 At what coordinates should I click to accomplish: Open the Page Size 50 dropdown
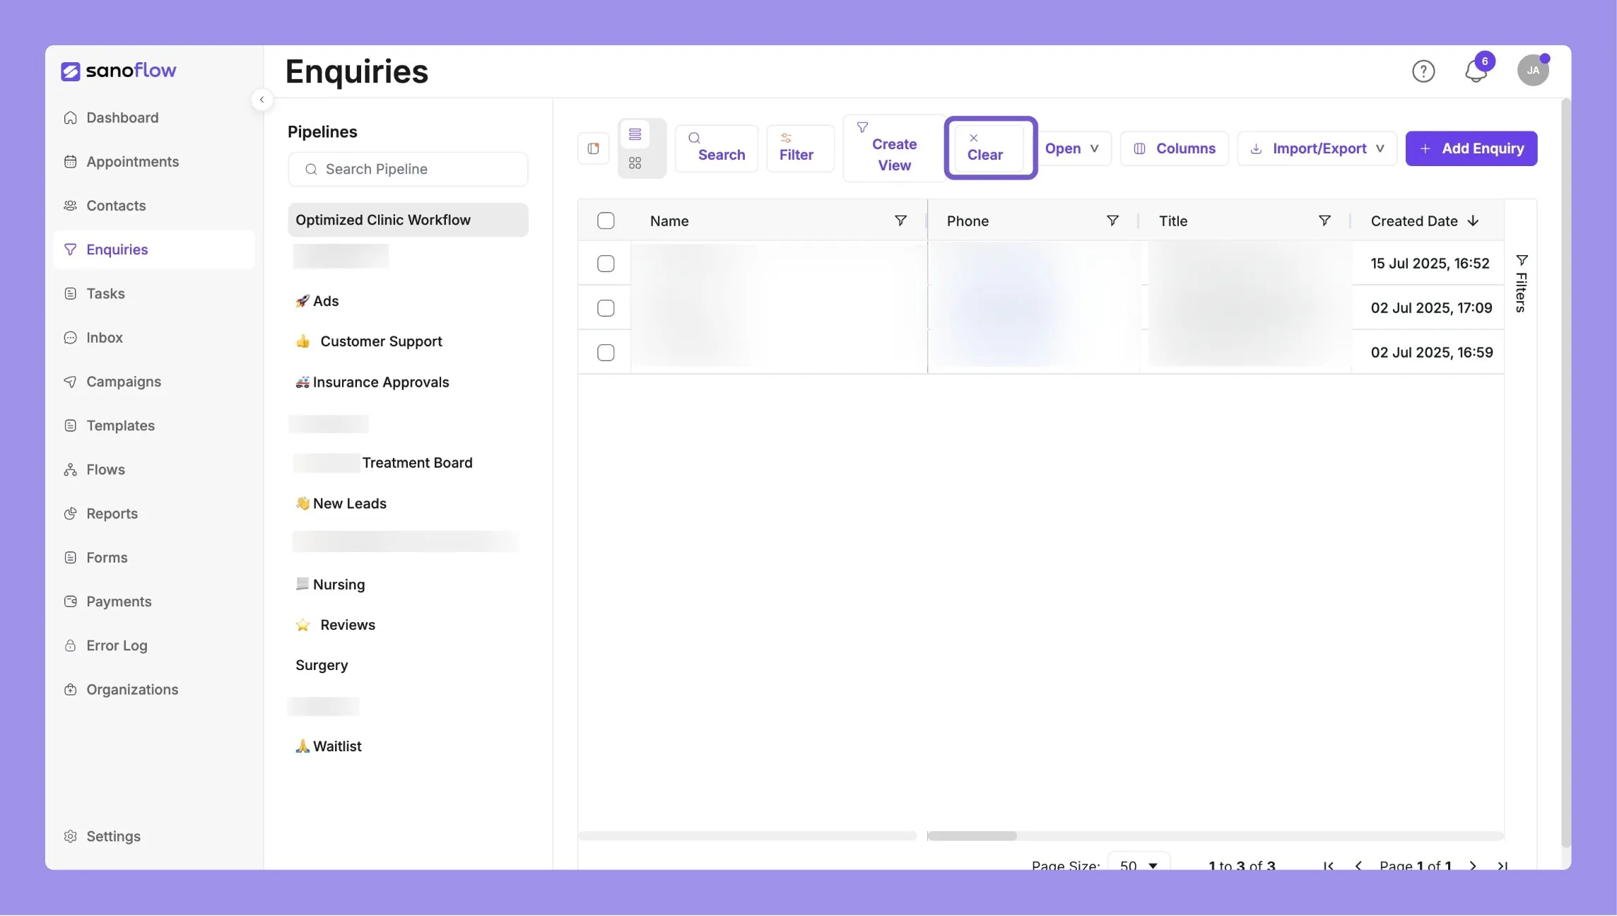pyautogui.click(x=1139, y=864)
